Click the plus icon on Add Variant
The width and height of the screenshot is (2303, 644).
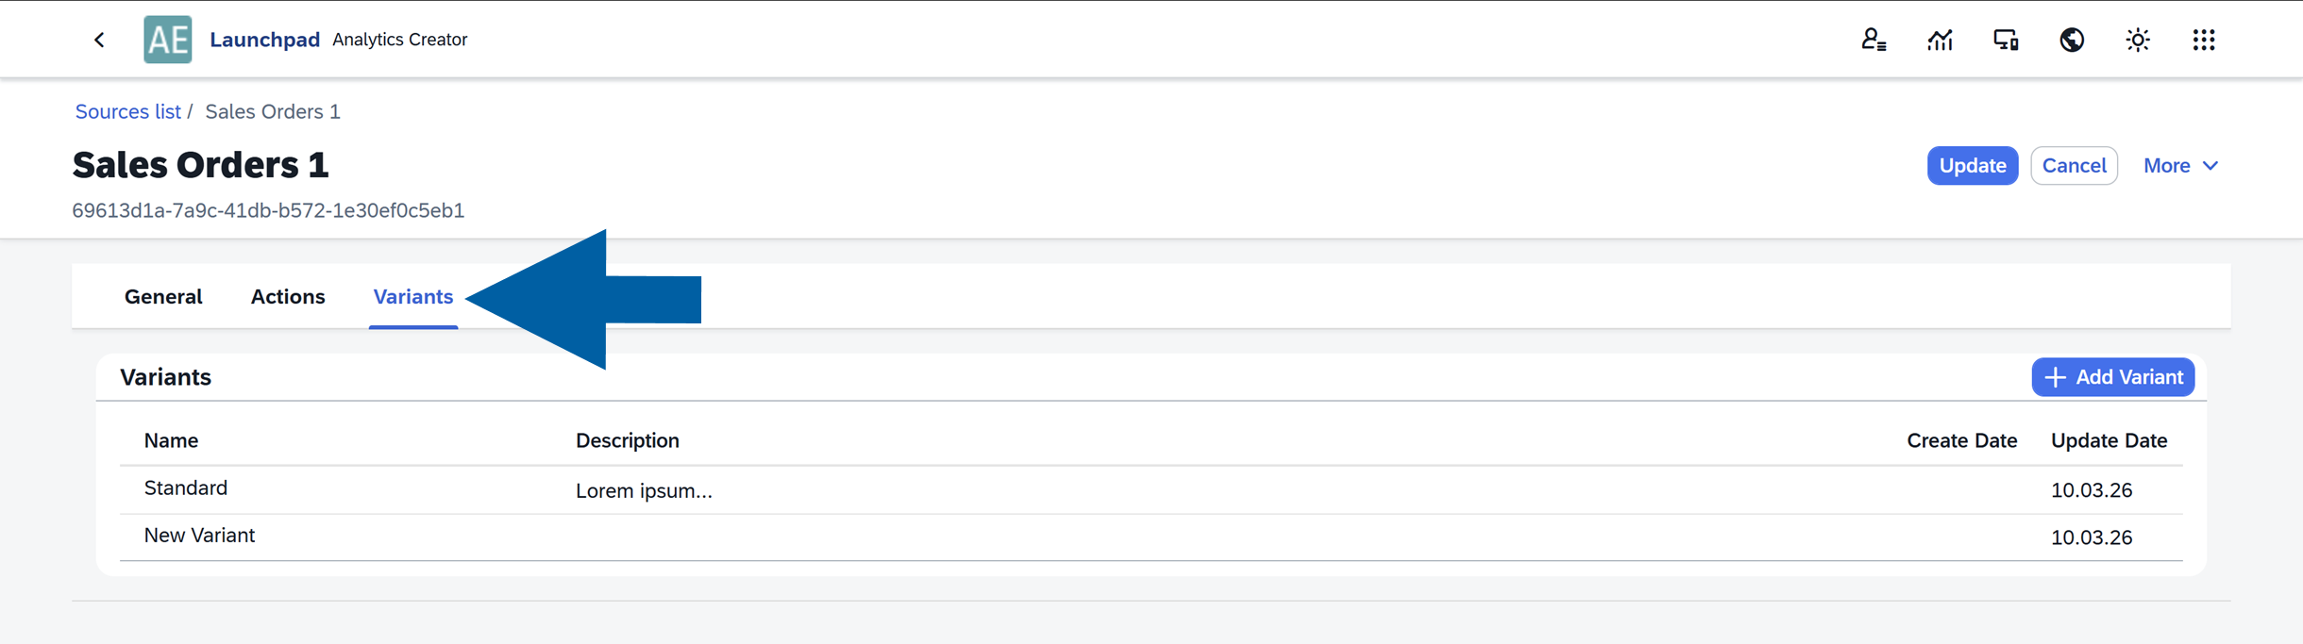click(x=2055, y=377)
